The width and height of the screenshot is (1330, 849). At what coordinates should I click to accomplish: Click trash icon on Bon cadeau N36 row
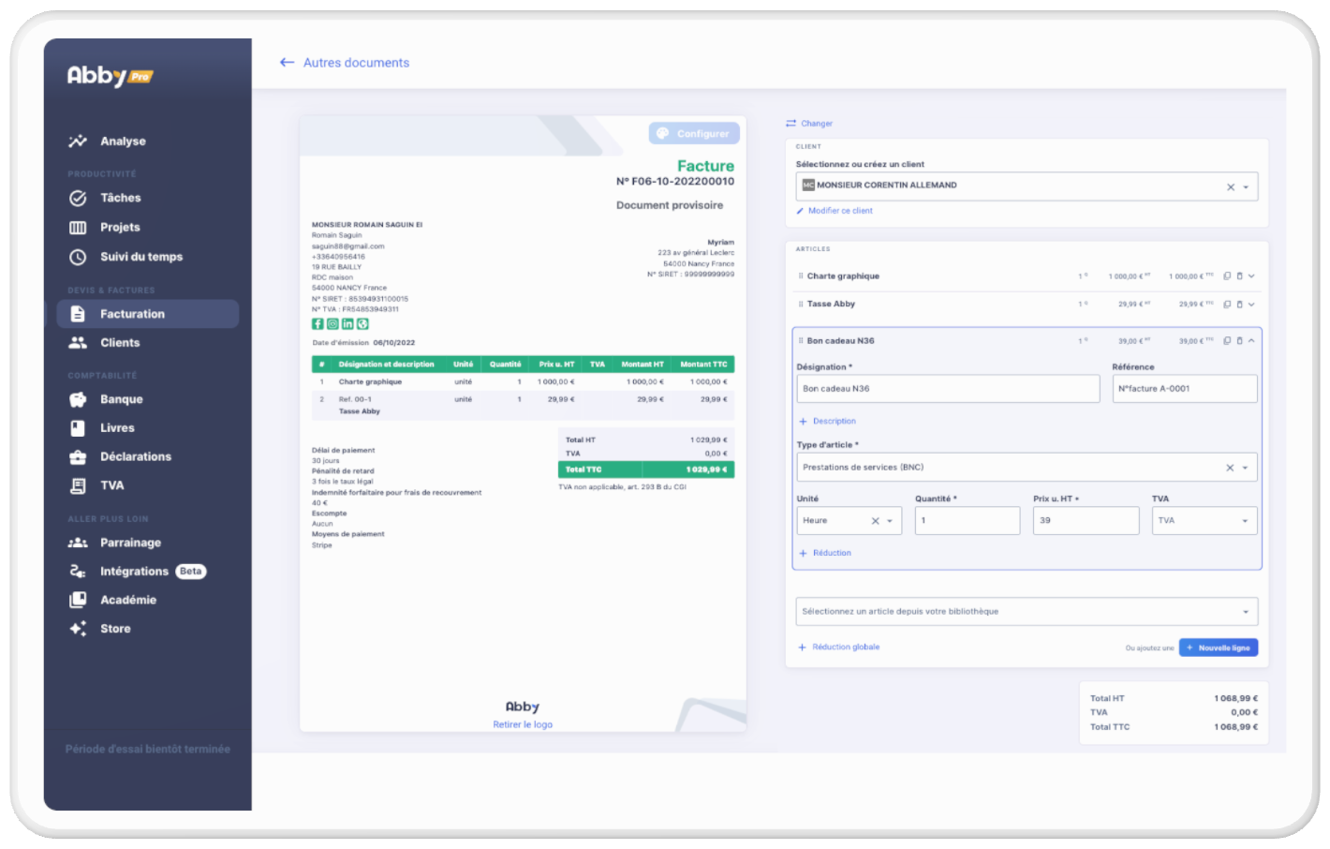(x=1239, y=341)
